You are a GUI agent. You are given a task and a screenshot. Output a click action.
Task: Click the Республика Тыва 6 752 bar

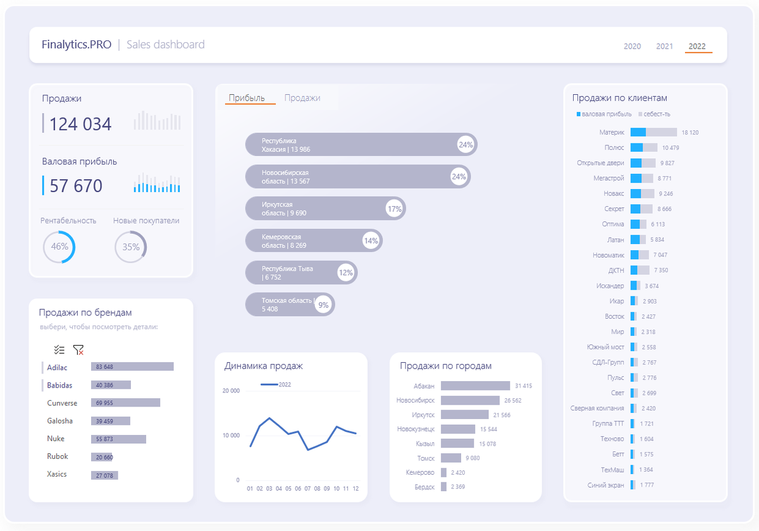(301, 272)
